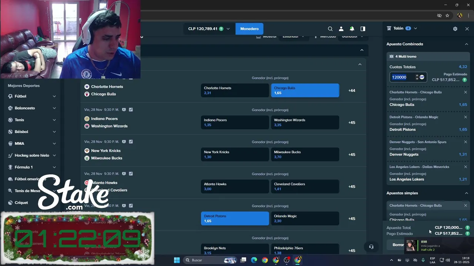Click the bookmark star icon in browser

pyautogui.click(x=447, y=16)
